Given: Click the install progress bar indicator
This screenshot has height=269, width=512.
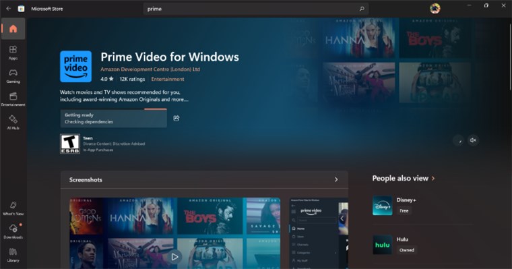Looking at the screenshot, I should coord(156,109).
